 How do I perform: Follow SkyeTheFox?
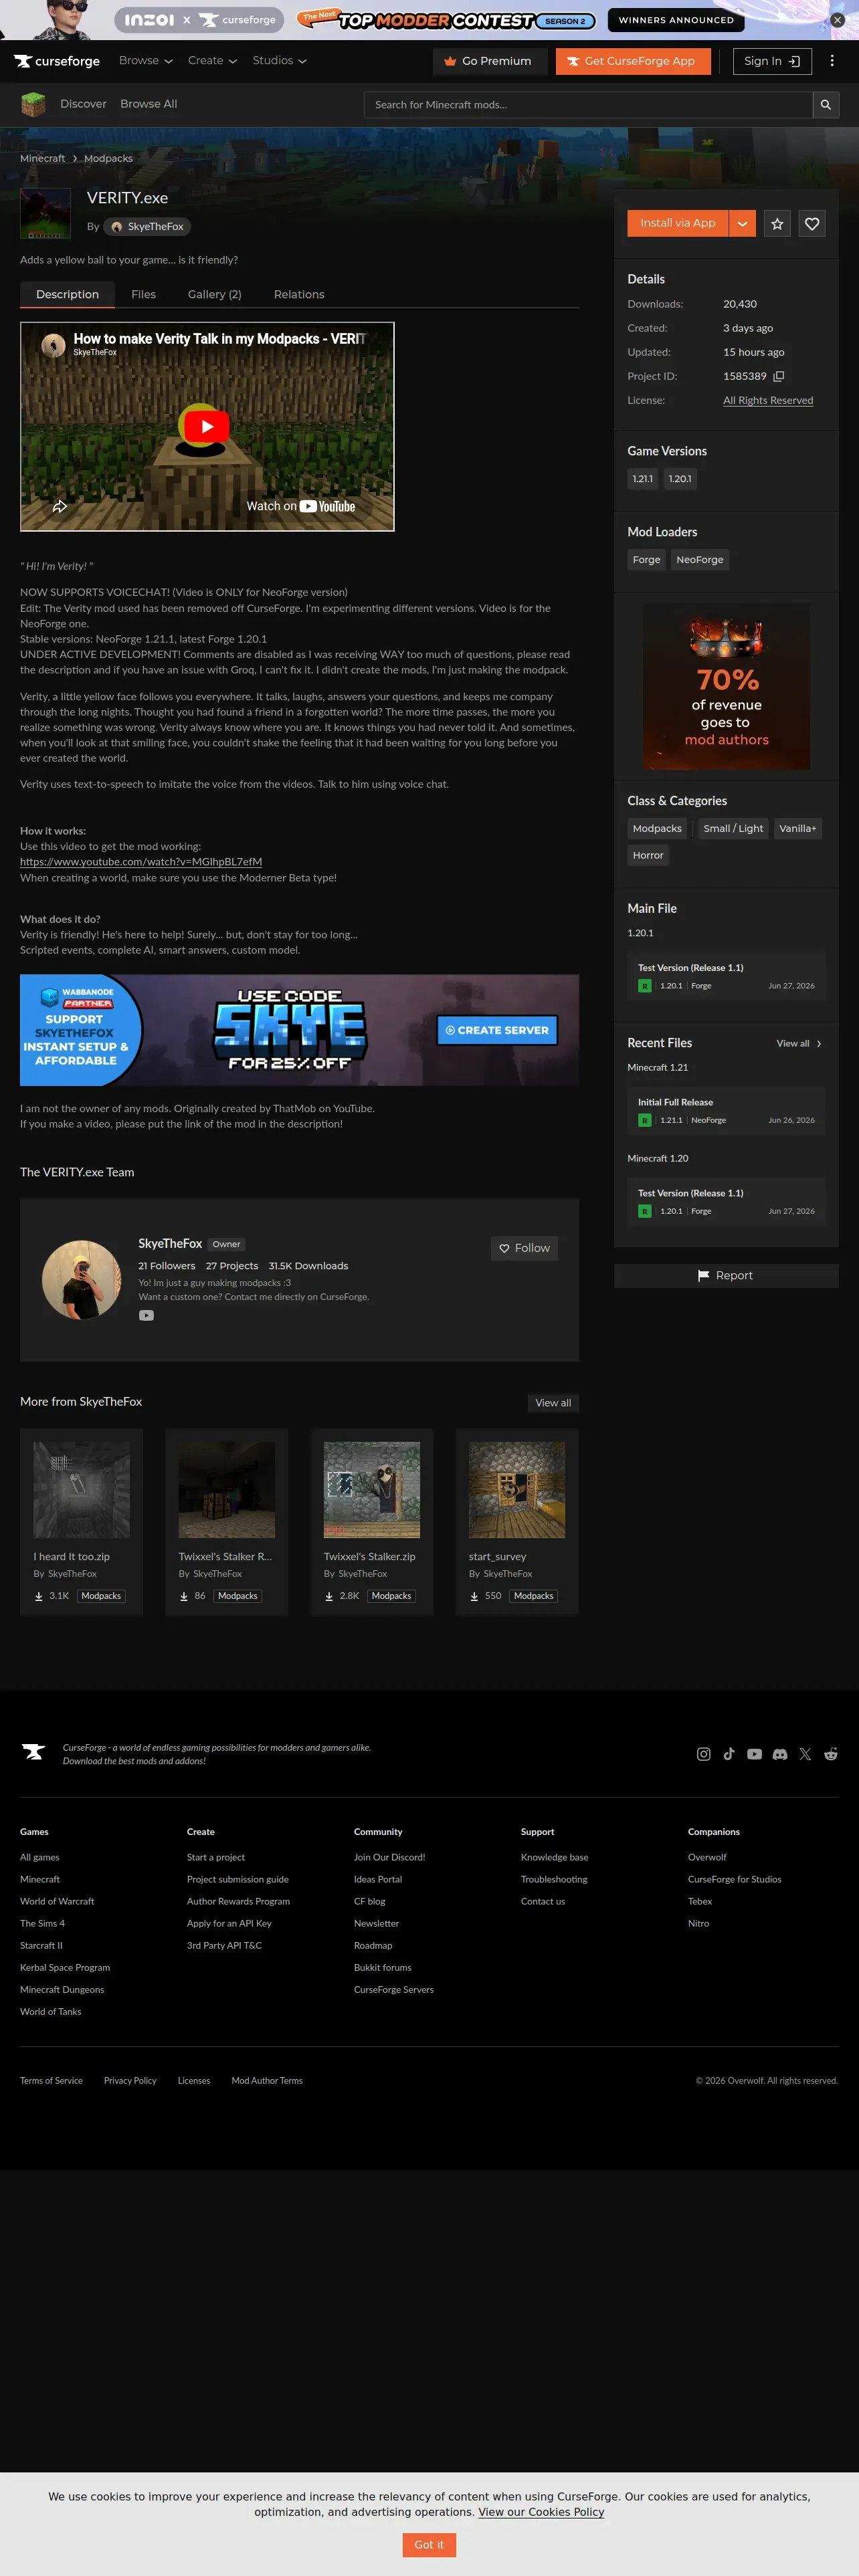[x=525, y=1248]
